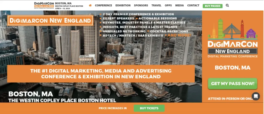Image resolution: width=264 pixels, height=114 pixels.
Task: Click the orange home icon in navbar
Action: (x=90, y=5)
